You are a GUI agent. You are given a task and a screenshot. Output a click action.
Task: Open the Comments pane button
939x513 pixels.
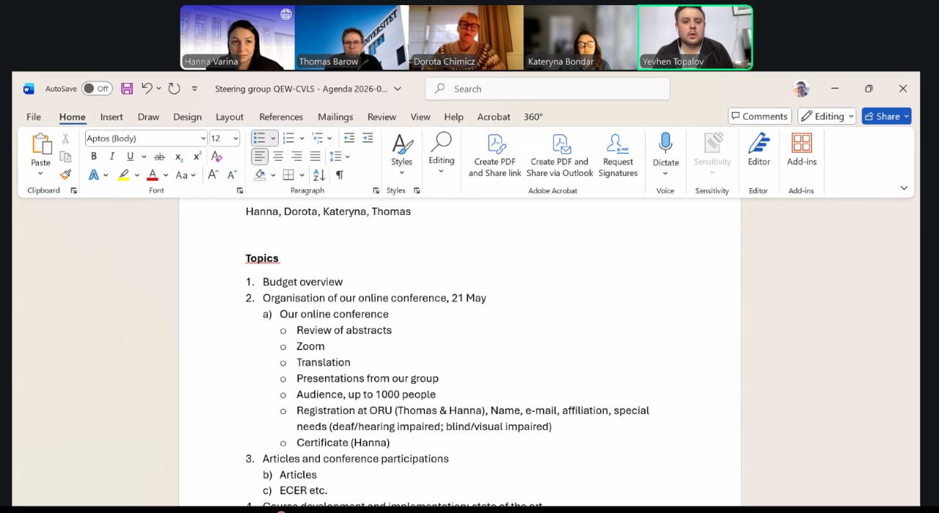tap(758, 116)
